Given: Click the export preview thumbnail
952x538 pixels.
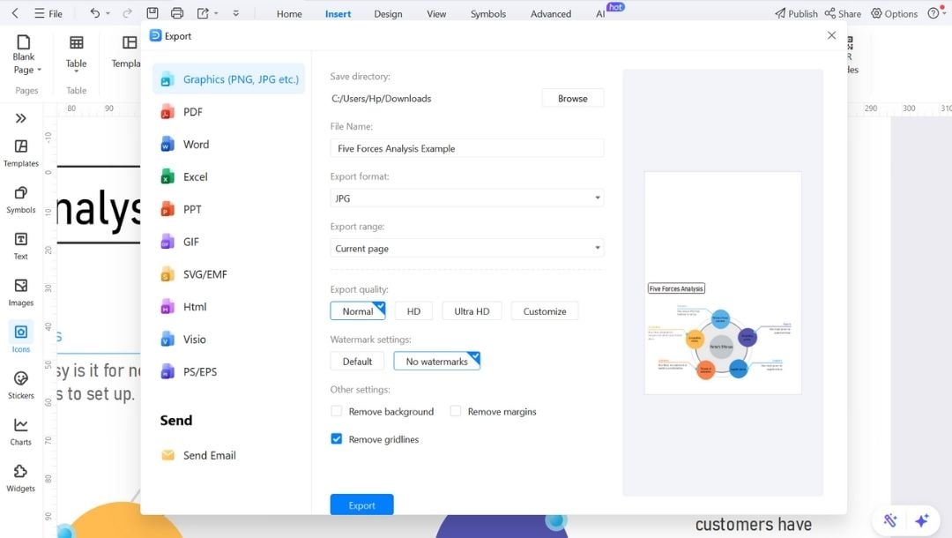Looking at the screenshot, I should (x=723, y=283).
